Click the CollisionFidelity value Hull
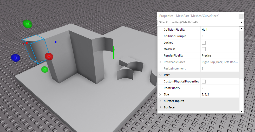This screenshot has width=255, height=132. [204, 30]
